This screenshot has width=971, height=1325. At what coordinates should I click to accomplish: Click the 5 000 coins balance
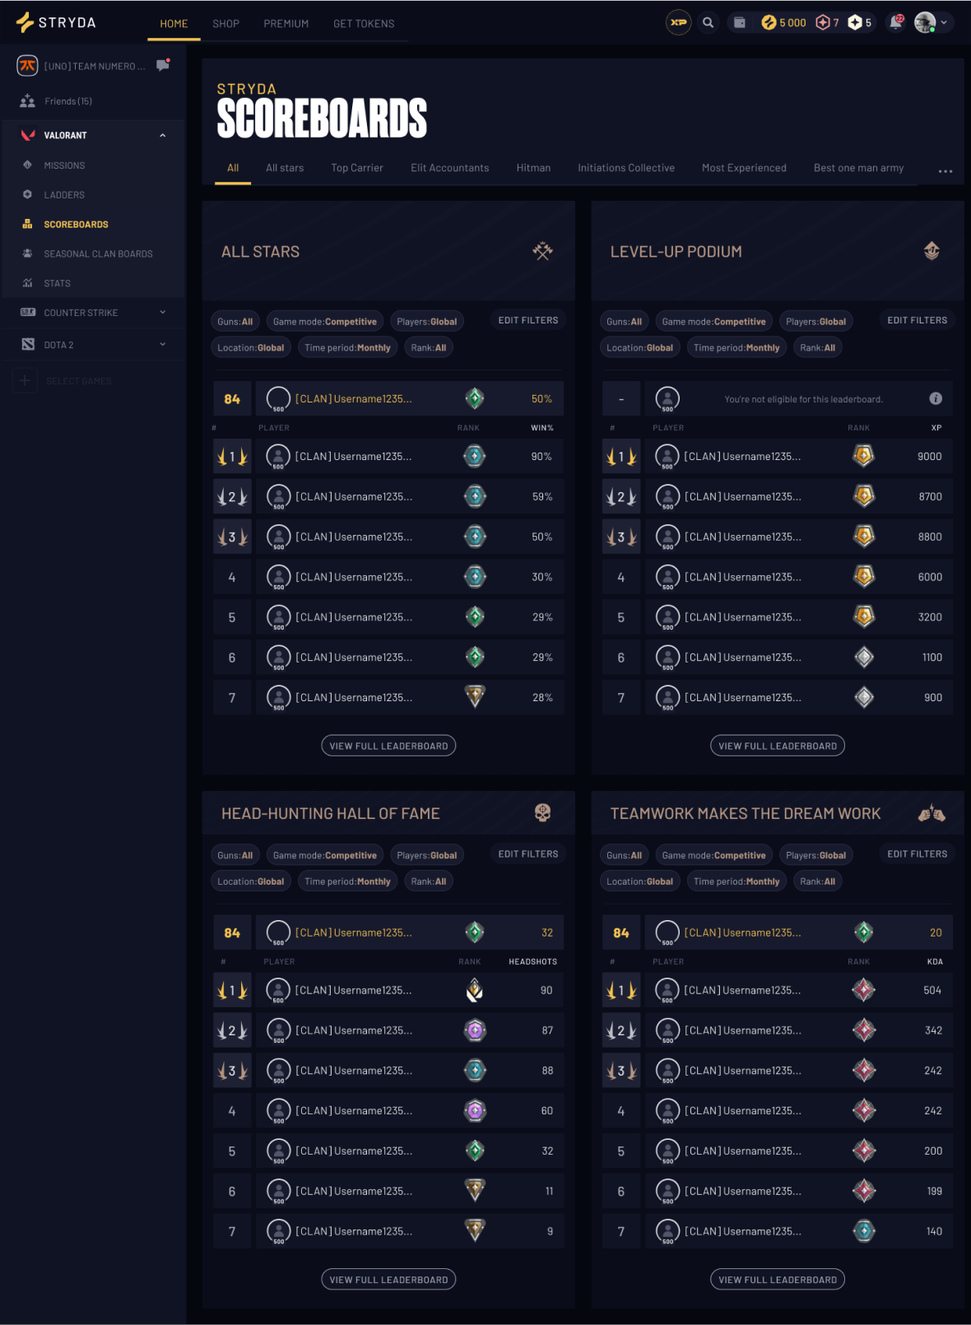coord(783,22)
